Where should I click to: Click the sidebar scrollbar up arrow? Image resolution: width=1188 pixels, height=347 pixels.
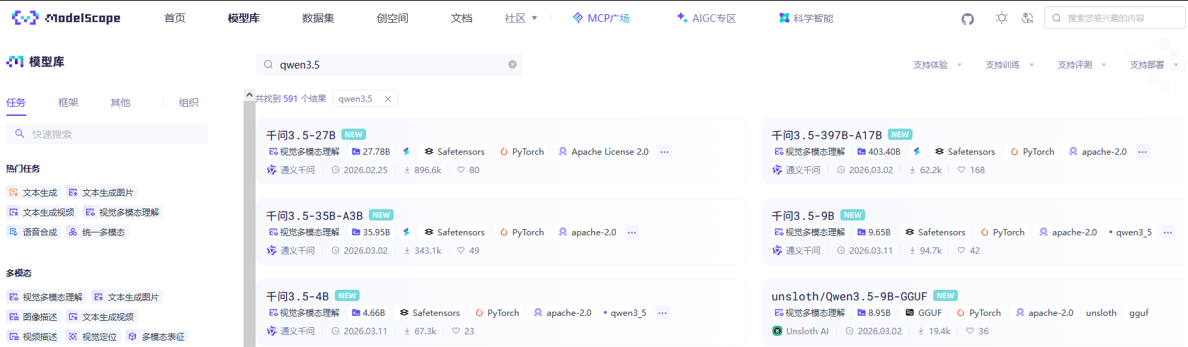tap(249, 95)
